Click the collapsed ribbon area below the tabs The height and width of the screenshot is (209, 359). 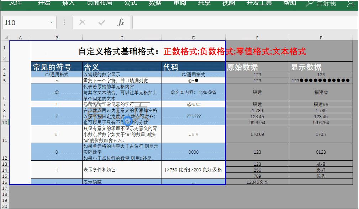(178, 12)
